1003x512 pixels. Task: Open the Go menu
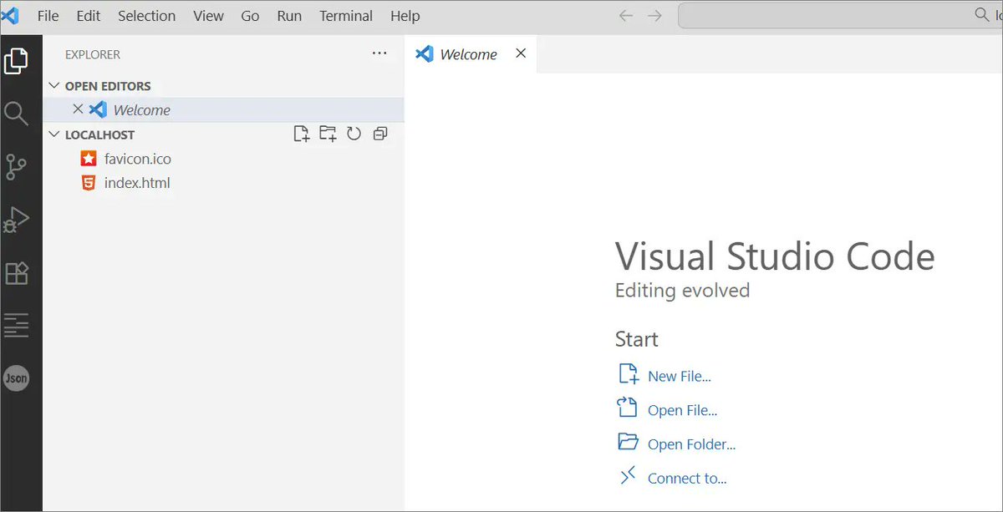(250, 15)
